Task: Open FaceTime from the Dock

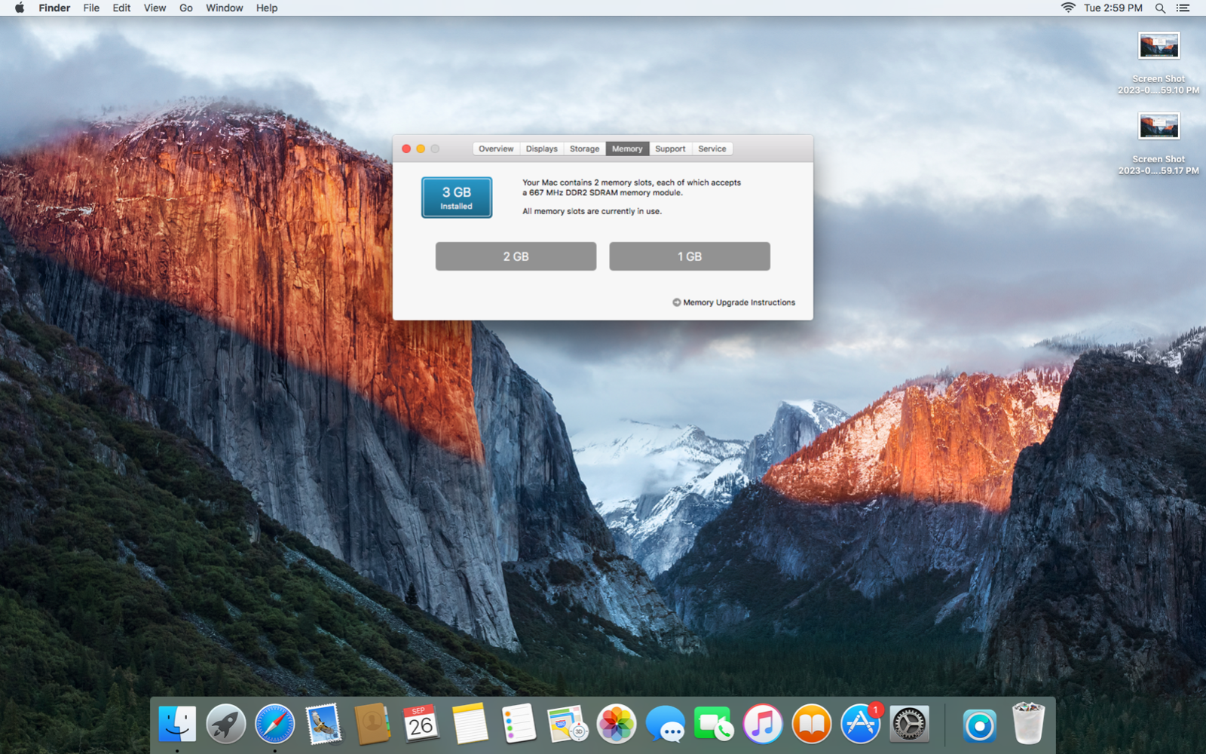Action: [714, 722]
